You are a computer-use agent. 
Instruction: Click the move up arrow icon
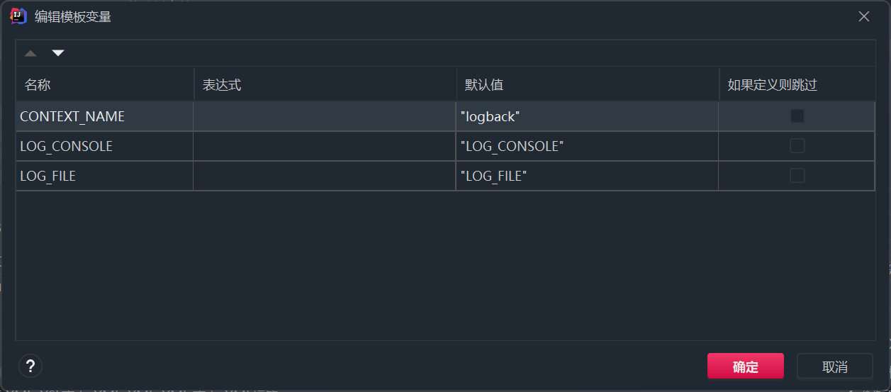click(30, 53)
